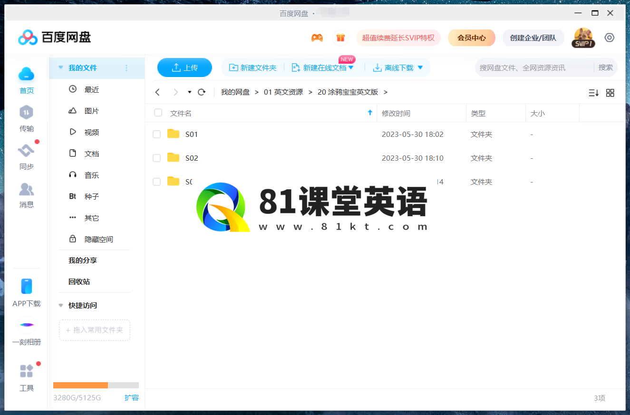The height and width of the screenshot is (415, 630).
Task: Click APP下载 icon
Action: 27,286
